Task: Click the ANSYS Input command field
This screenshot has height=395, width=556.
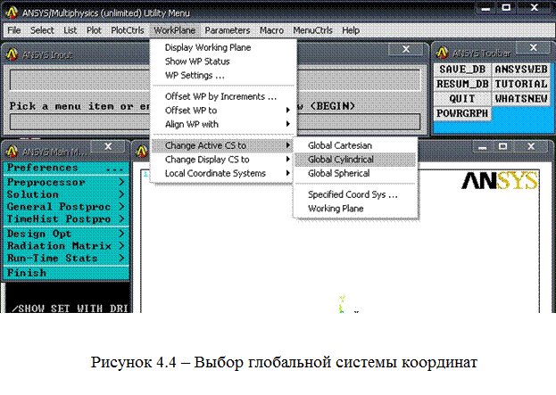Action: pyautogui.click(x=215, y=121)
